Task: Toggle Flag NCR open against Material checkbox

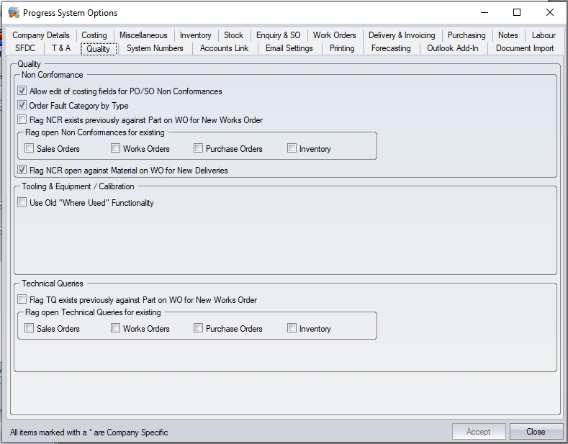Action: coord(22,171)
